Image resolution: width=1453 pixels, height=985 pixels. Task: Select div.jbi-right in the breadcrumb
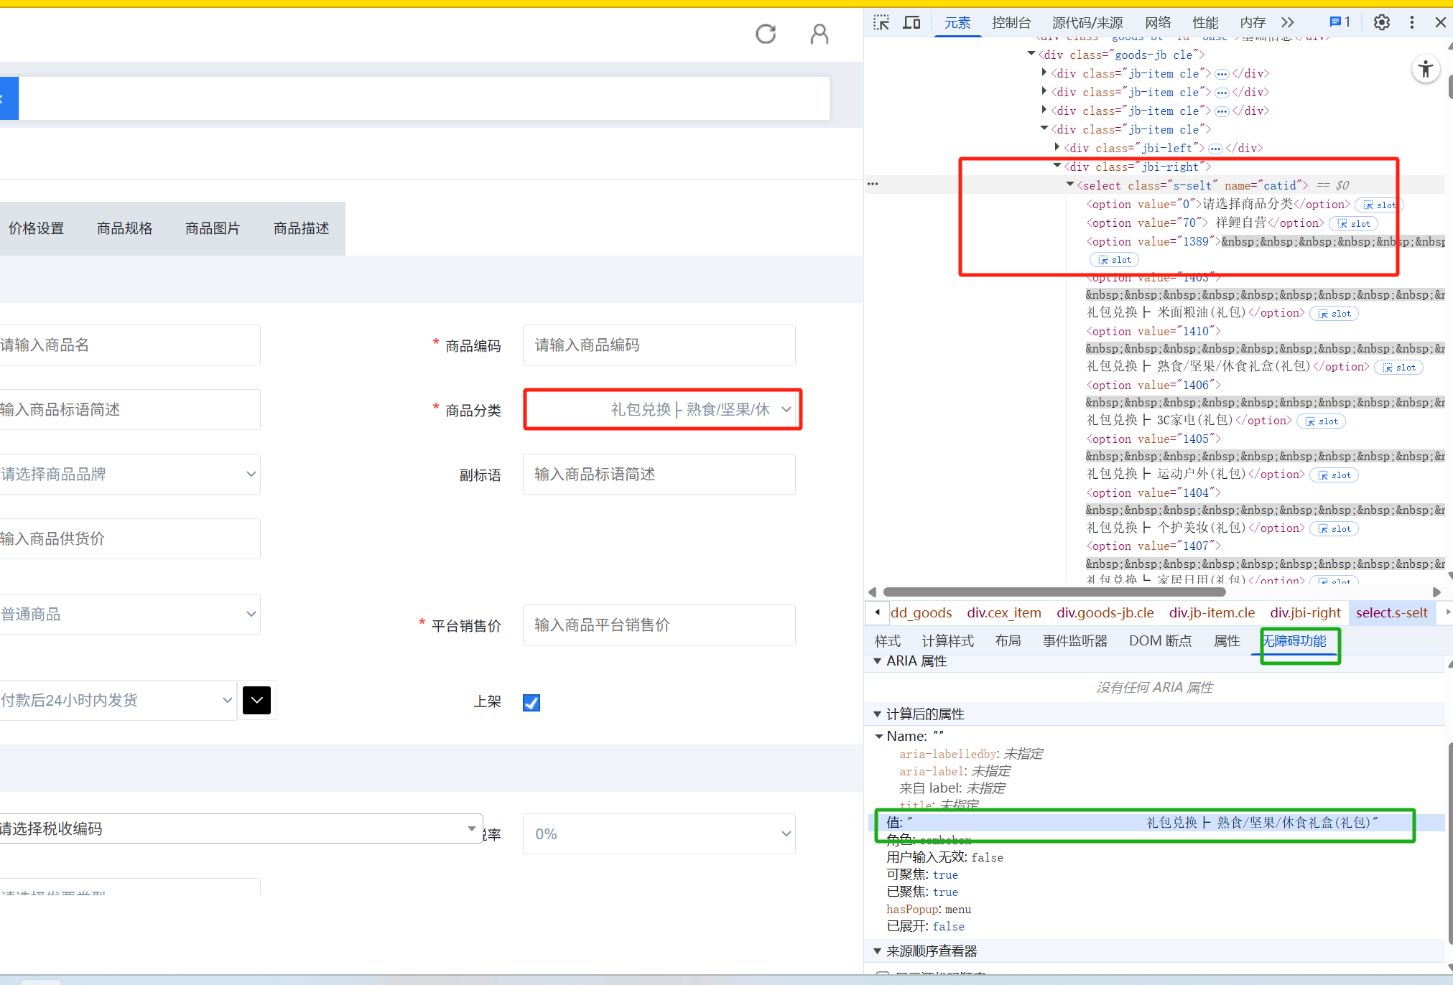[x=1305, y=612]
